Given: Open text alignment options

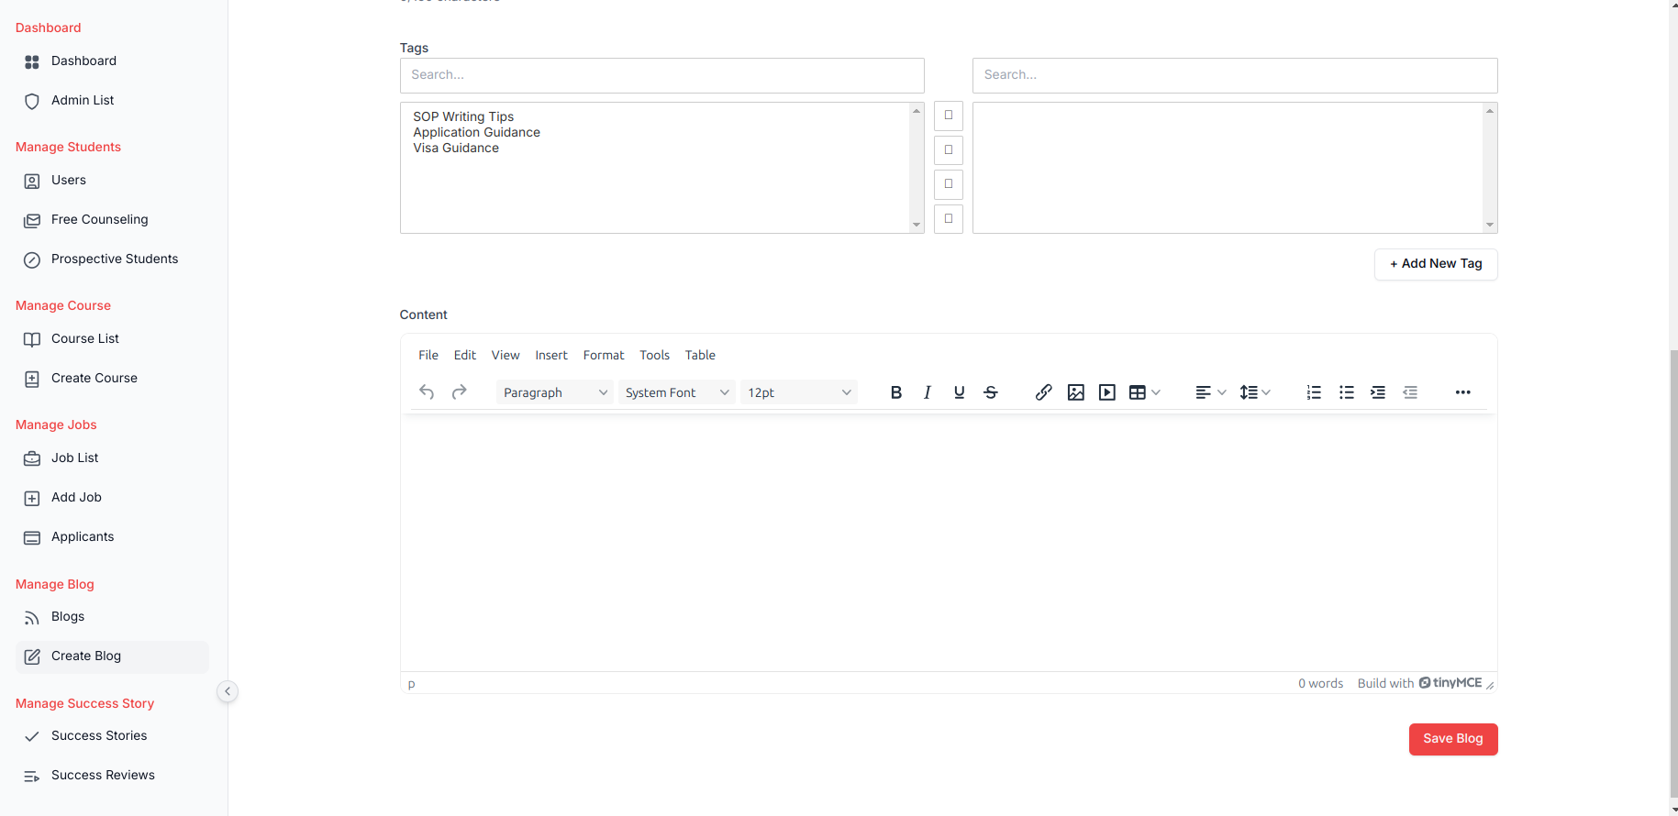Looking at the screenshot, I should point(1211,392).
